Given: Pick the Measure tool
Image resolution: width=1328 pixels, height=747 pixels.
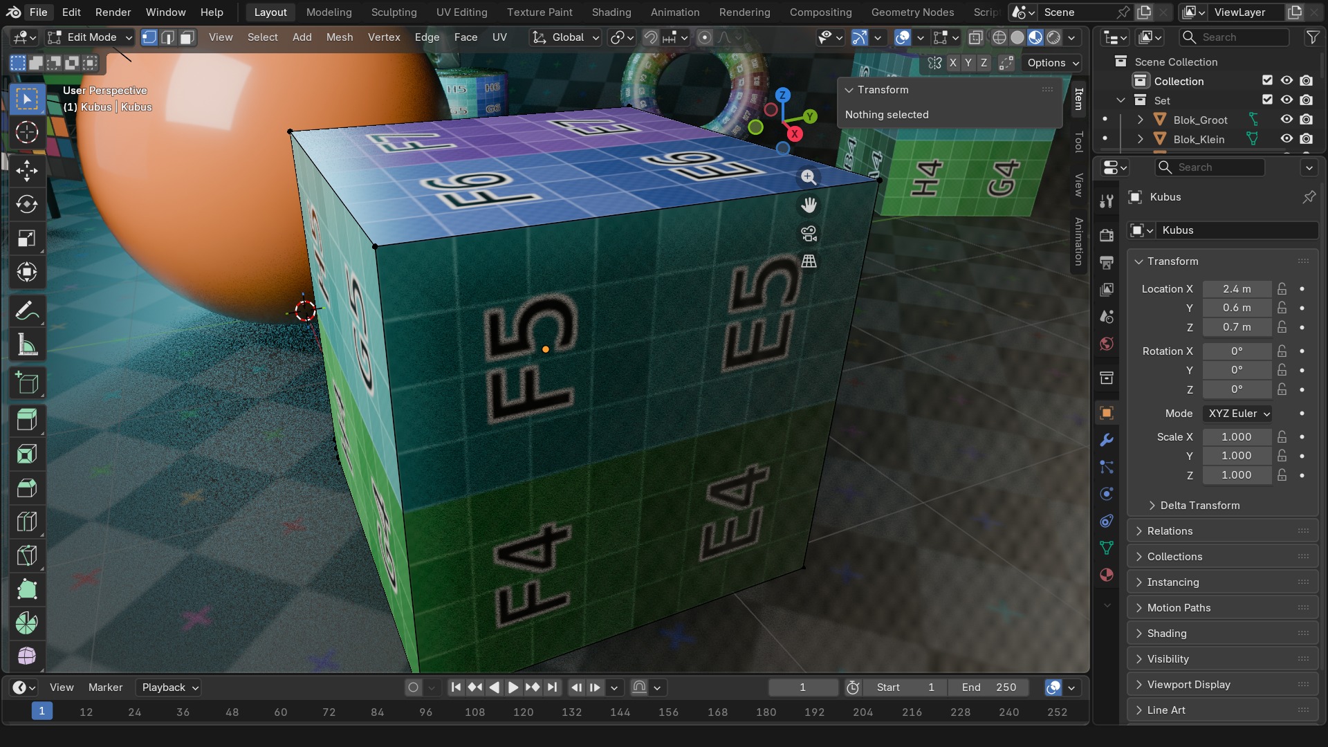Looking at the screenshot, I should coord(27,345).
